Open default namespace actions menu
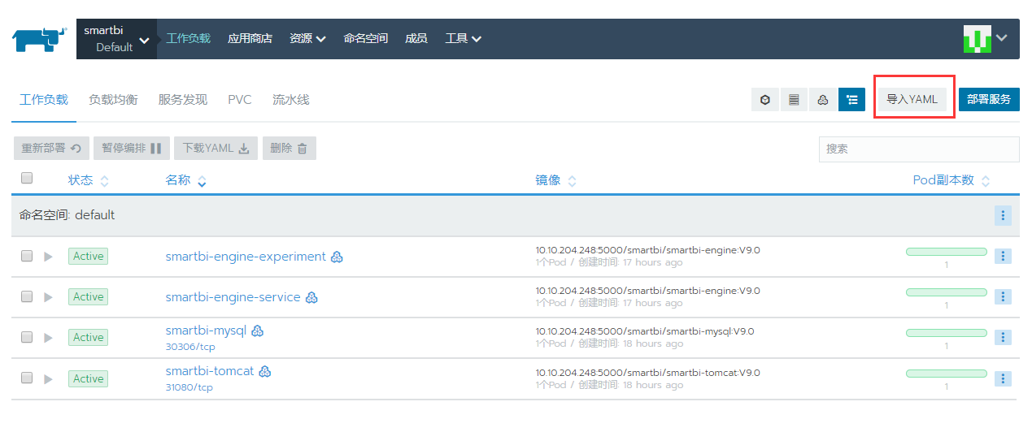The image size is (1032, 445). (x=1003, y=215)
